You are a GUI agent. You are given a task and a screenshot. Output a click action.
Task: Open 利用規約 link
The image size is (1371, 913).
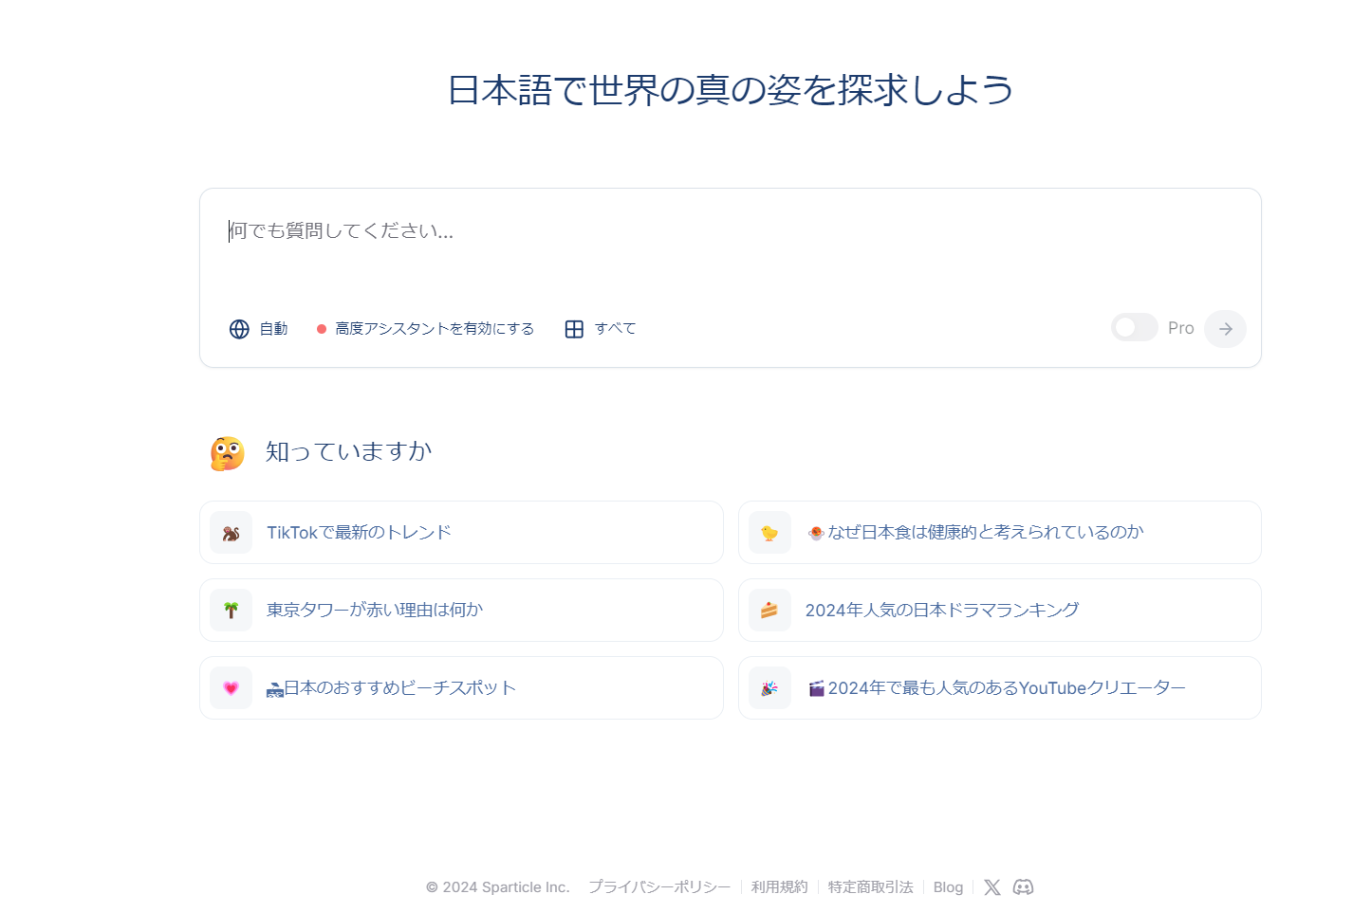click(779, 887)
